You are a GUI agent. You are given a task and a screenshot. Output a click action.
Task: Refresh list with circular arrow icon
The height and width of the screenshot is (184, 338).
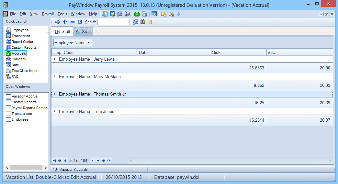coord(80,22)
